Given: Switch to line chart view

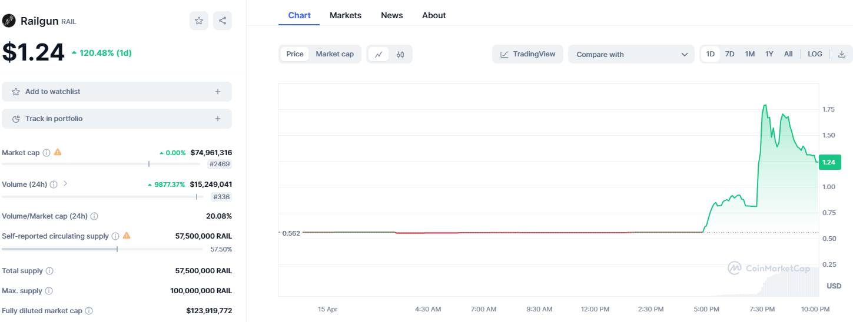Looking at the screenshot, I should click(379, 55).
